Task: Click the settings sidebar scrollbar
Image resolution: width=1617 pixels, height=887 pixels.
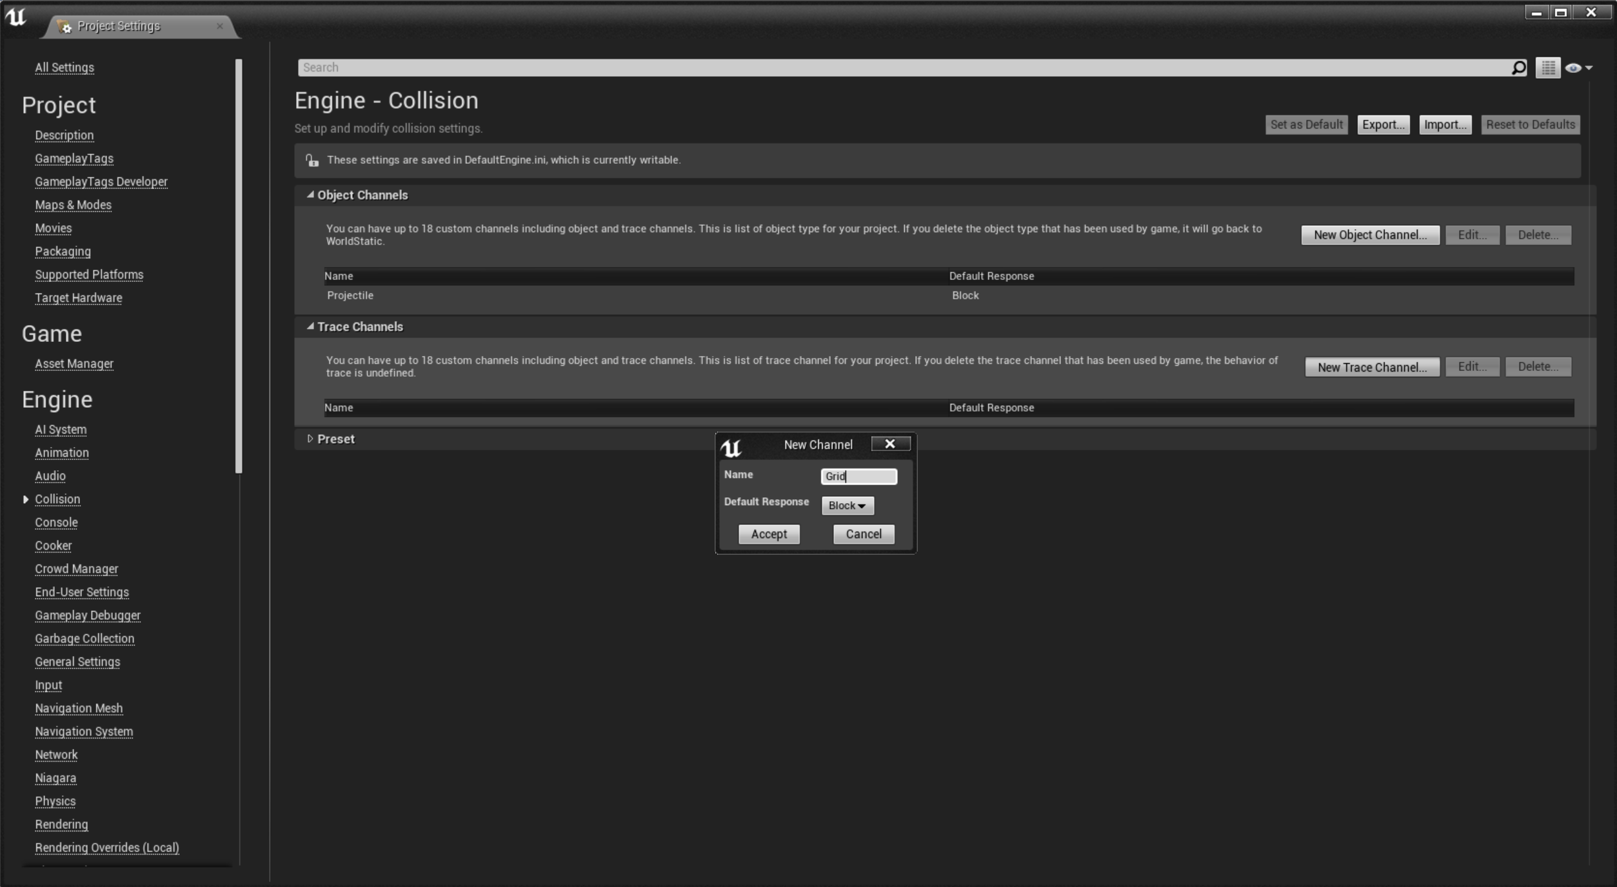Action: [x=239, y=266]
